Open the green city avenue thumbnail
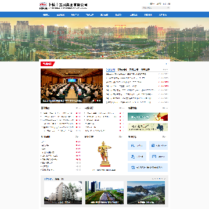This screenshot has width=209, height=209. (105, 193)
